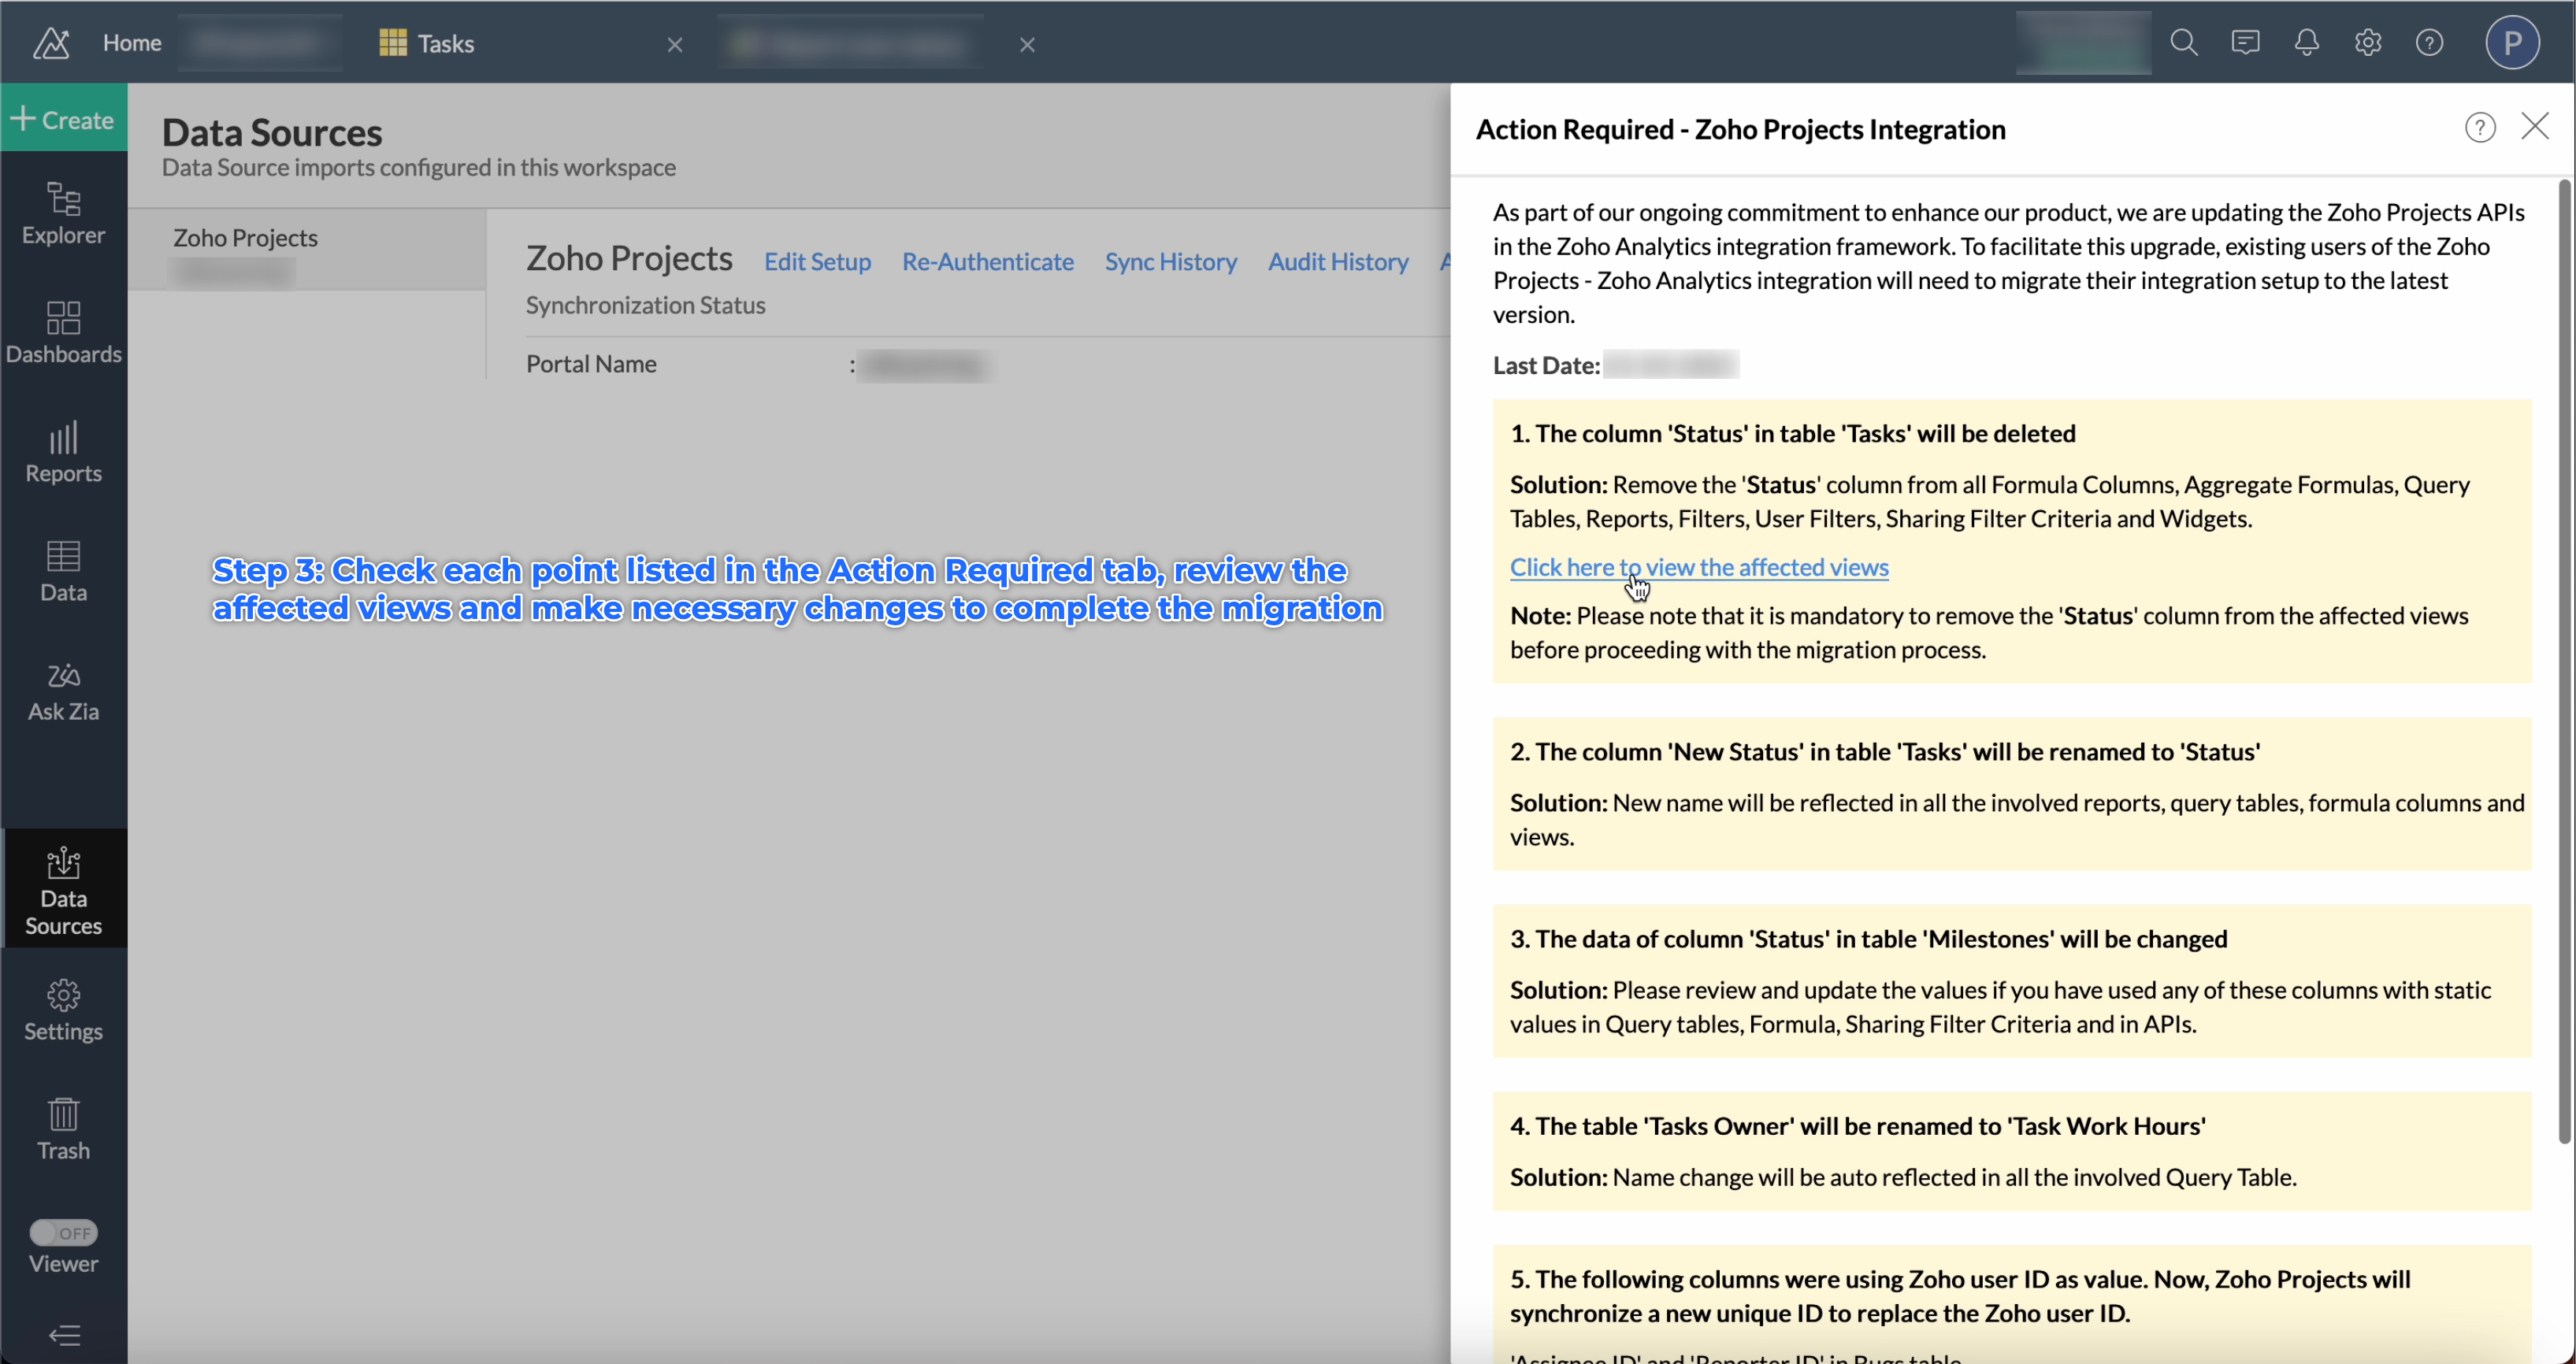
Task: Open the search magnifier icon
Action: coord(2183,42)
